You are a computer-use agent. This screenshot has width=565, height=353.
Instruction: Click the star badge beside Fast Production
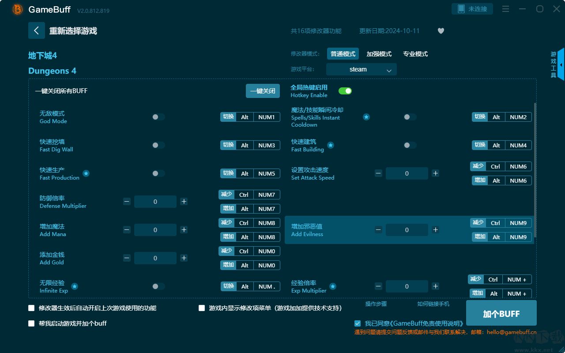tap(86, 173)
